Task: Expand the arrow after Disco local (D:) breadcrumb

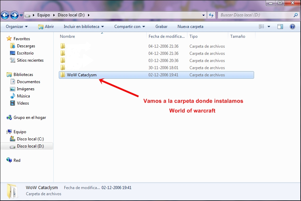Action: (x=89, y=15)
